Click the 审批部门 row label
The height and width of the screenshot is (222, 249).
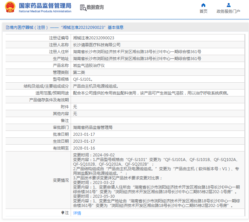(x=61, y=127)
